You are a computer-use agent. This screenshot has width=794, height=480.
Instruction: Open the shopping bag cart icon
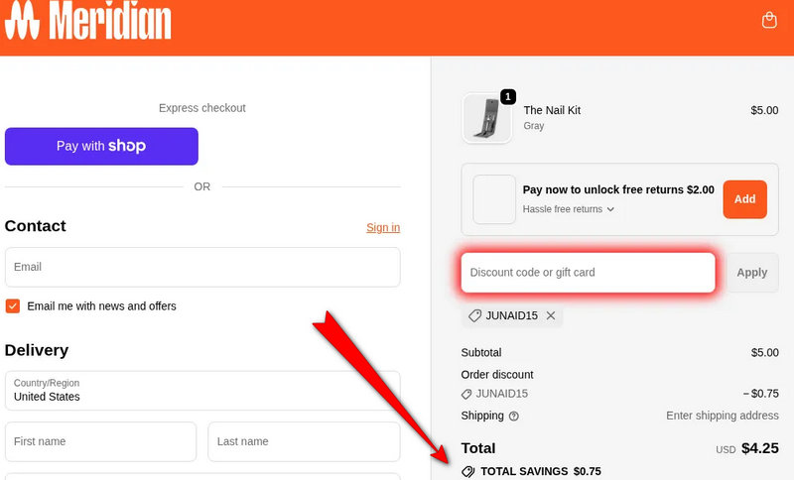(x=769, y=20)
